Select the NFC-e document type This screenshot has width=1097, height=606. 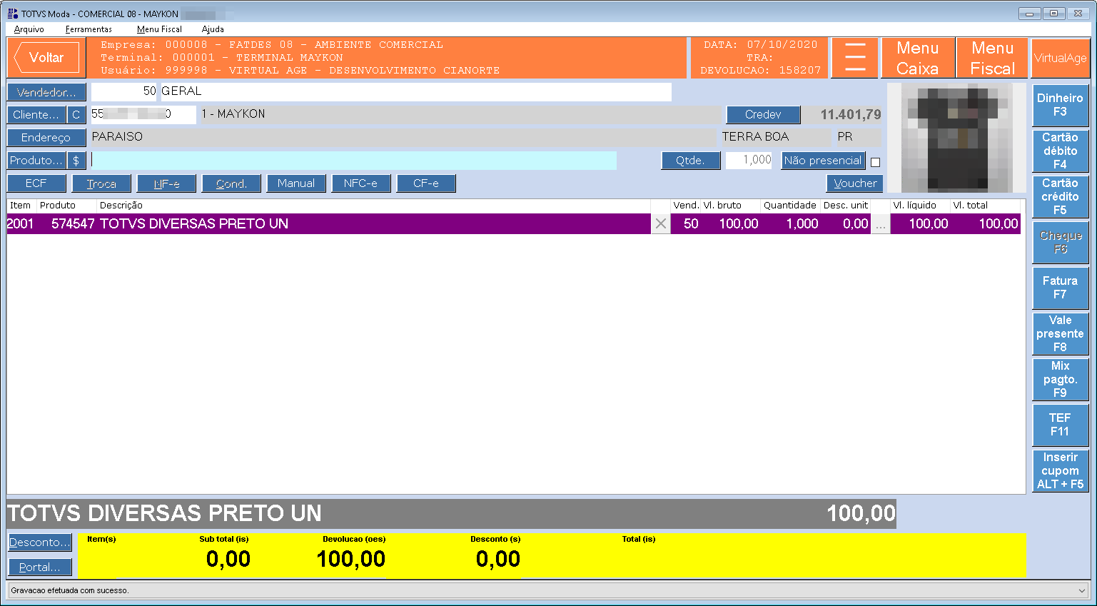361,183
